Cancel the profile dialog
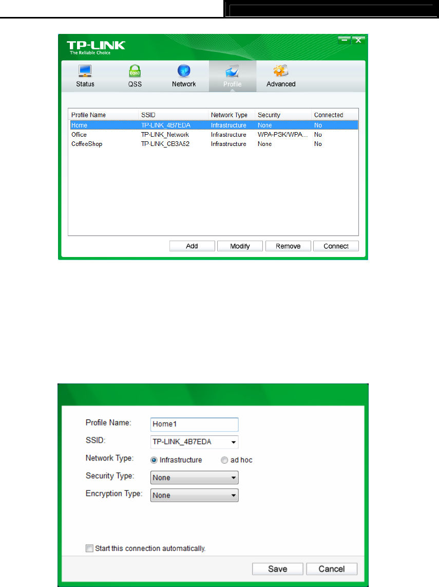 [332, 569]
